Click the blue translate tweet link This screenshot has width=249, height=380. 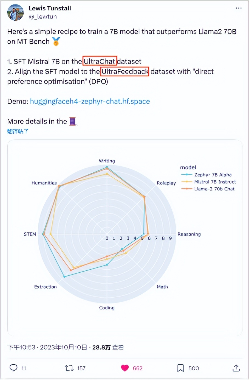18,131
